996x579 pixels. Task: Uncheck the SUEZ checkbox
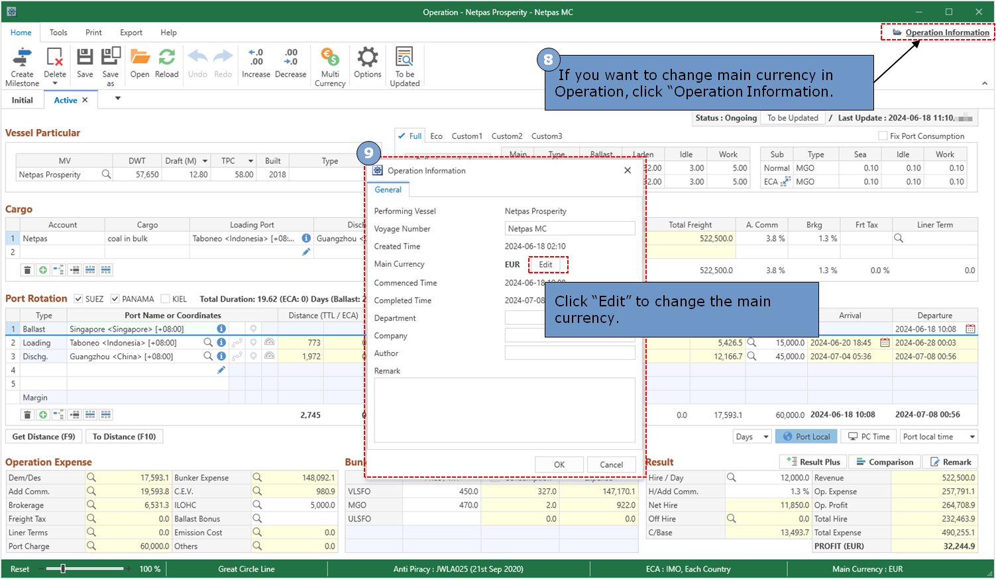(x=78, y=299)
